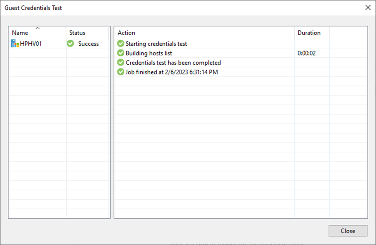The height and width of the screenshot is (245, 376).
Task: Select the HPHV01 row
Action: tap(59, 44)
